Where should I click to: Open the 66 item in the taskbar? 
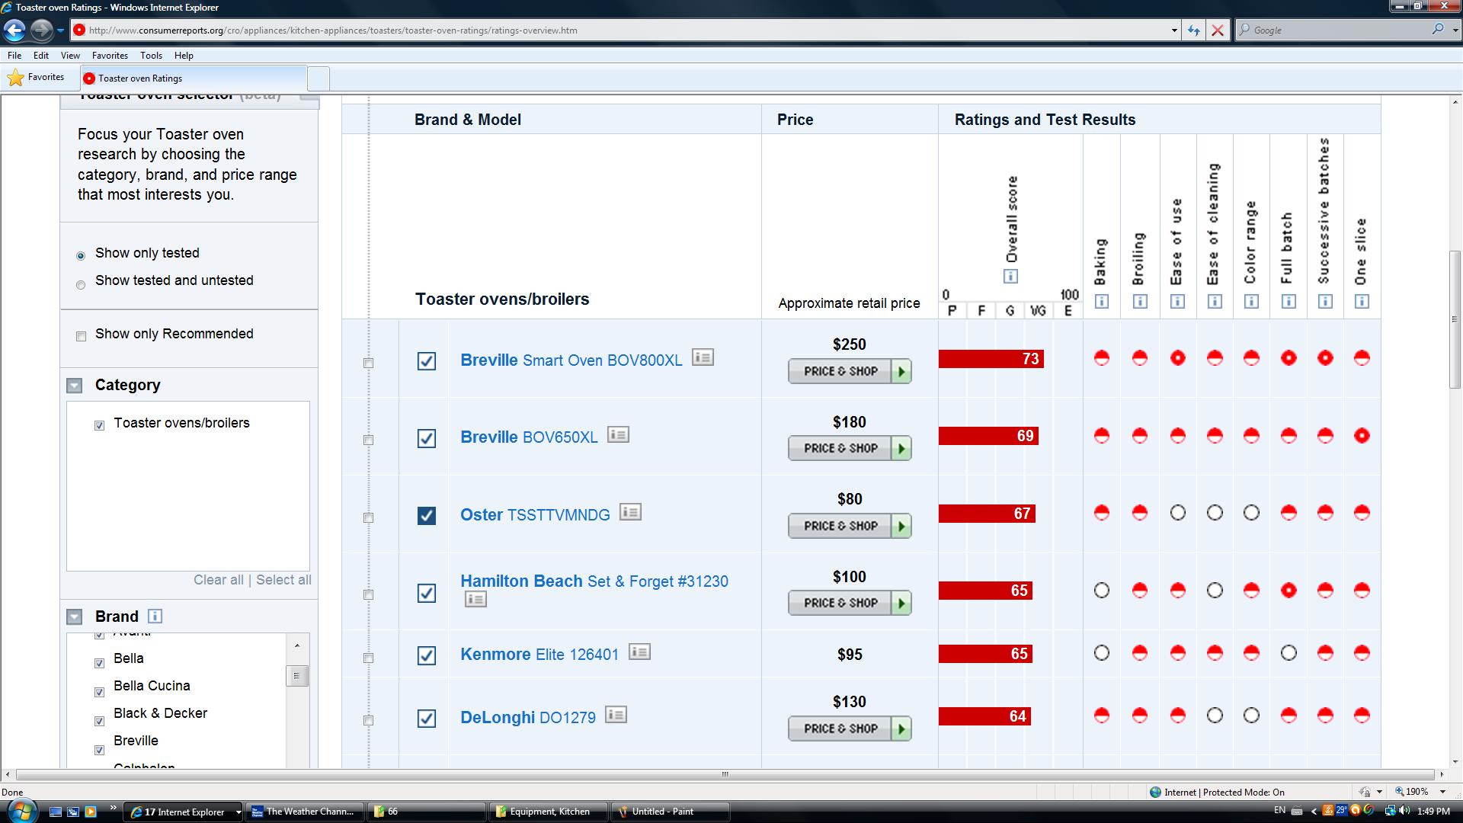427,812
